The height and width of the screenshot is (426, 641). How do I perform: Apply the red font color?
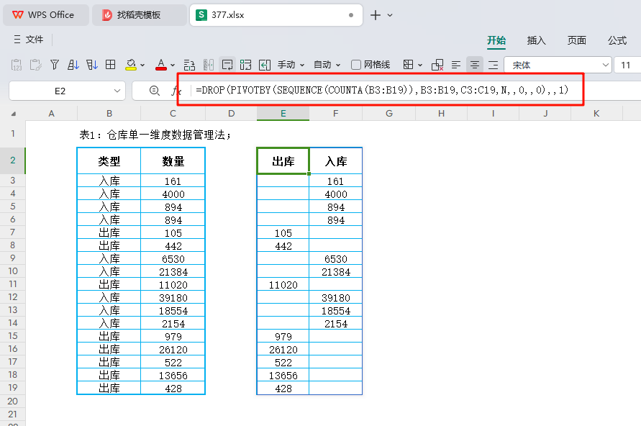coord(161,65)
